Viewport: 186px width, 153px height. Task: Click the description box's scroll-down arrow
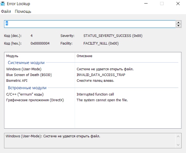(178, 145)
